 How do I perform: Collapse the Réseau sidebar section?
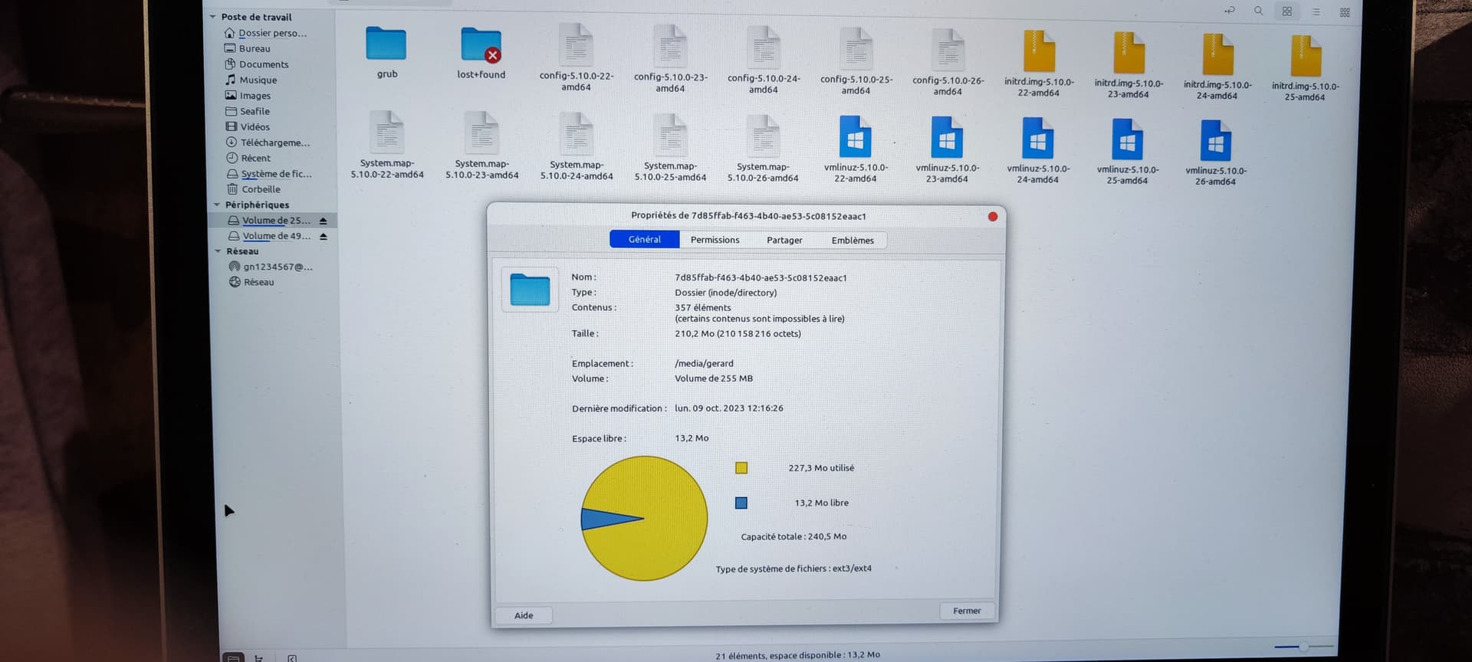[218, 251]
